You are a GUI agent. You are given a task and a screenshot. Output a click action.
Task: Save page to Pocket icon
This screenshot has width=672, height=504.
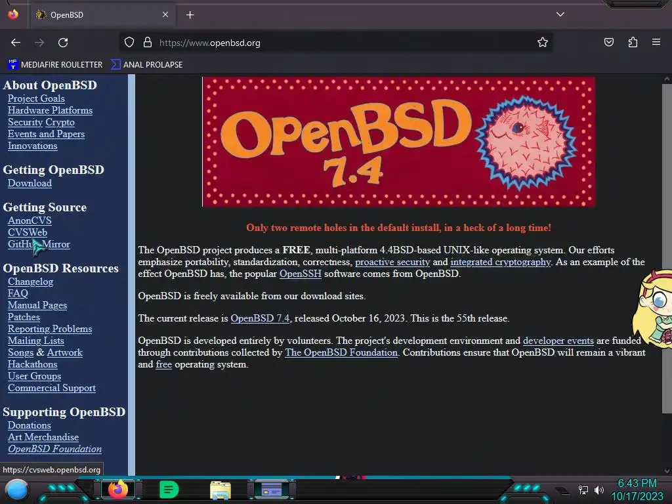click(609, 42)
